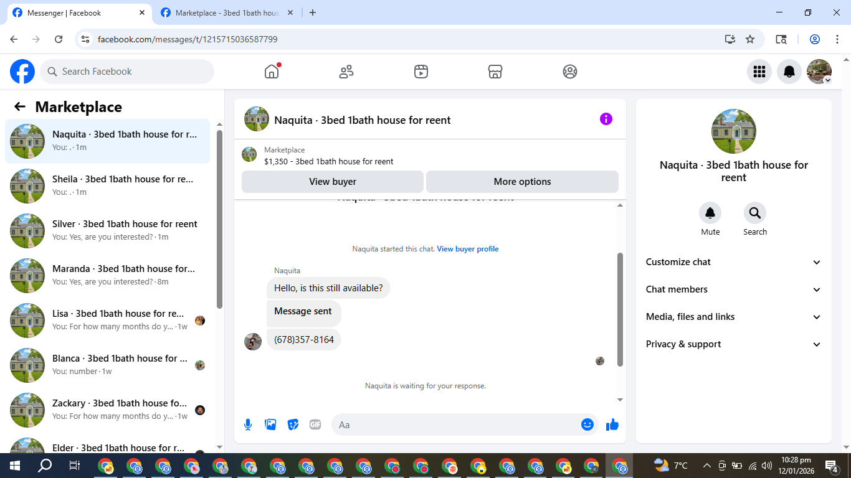Open the Groups icon in top nav
Screen dimensions: 851x478
570,72
